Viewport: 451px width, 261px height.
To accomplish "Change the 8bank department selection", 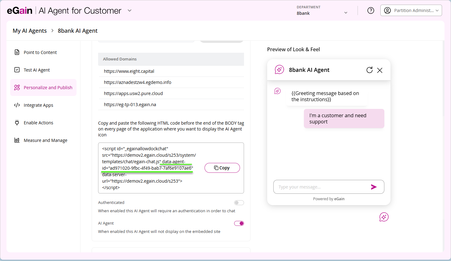I will (345, 13).
